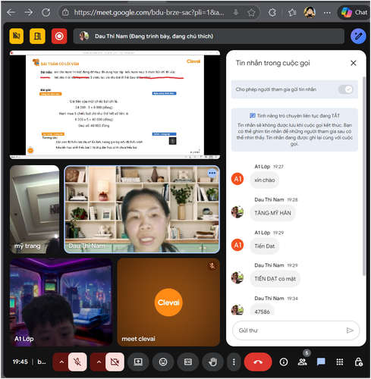Expand audio settings chevron

(x=61, y=362)
